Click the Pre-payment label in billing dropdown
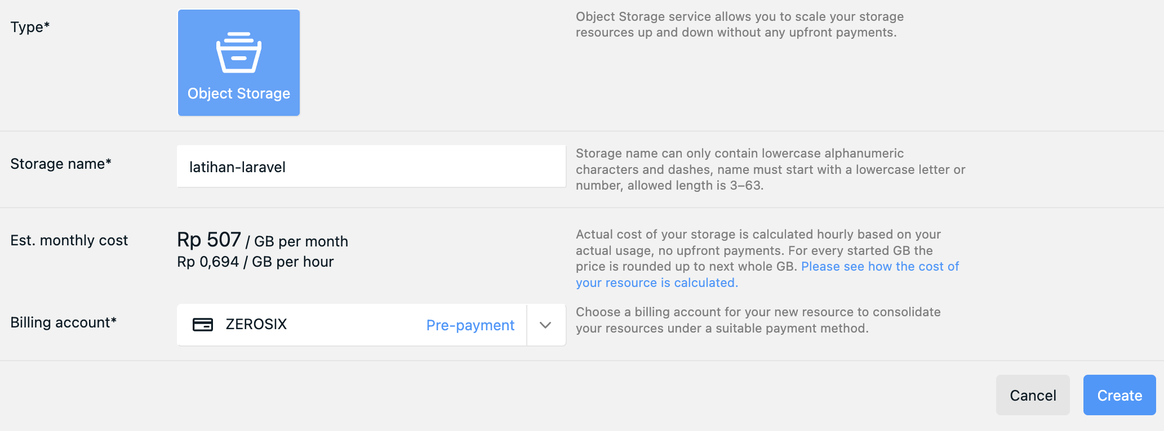Image resolution: width=1164 pixels, height=431 pixels. pos(470,325)
